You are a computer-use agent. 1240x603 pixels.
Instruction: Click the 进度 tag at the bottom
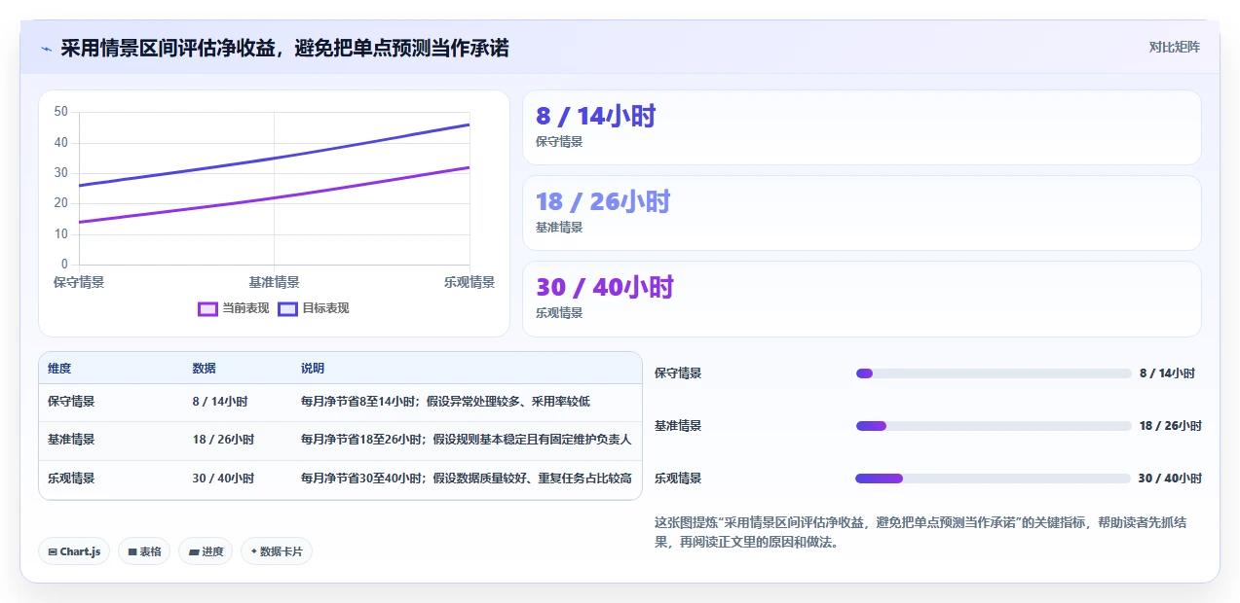206,551
